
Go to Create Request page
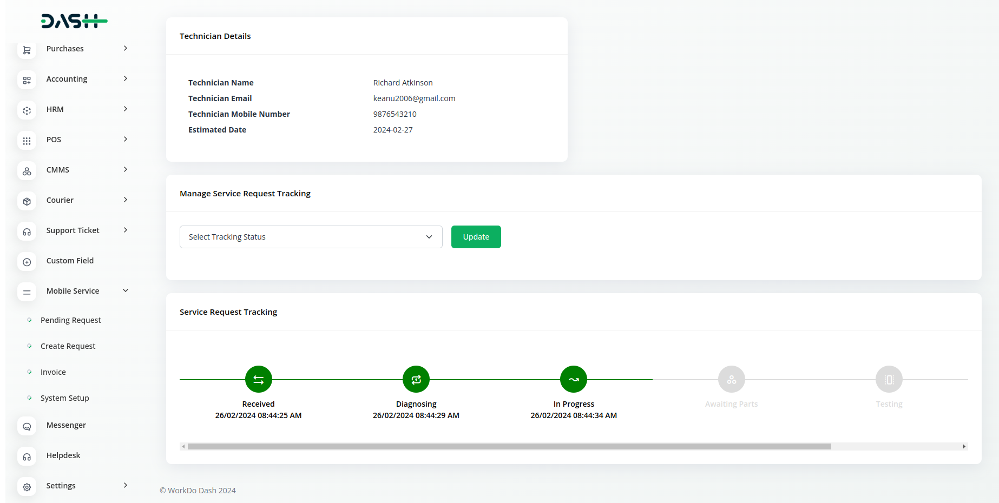(x=68, y=346)
